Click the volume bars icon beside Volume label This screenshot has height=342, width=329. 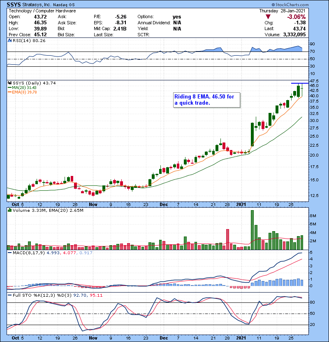click(x=9, y=210)
